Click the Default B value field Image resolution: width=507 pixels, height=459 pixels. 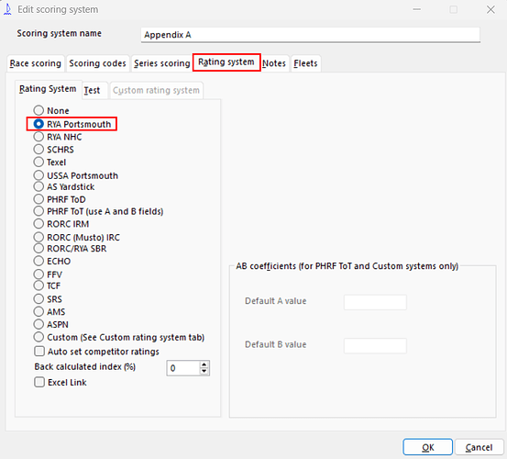tap(375, 346)
